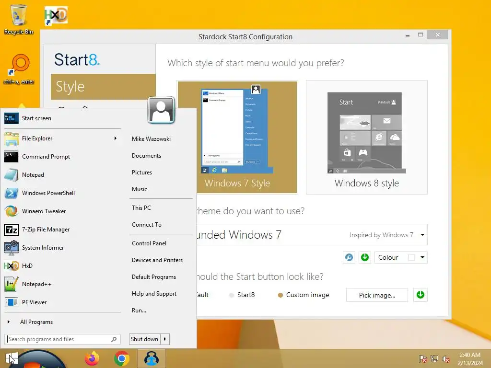Click Connect To entry
Screen dimensions: 491x368
pyautogui.click(x=147, y=225)
